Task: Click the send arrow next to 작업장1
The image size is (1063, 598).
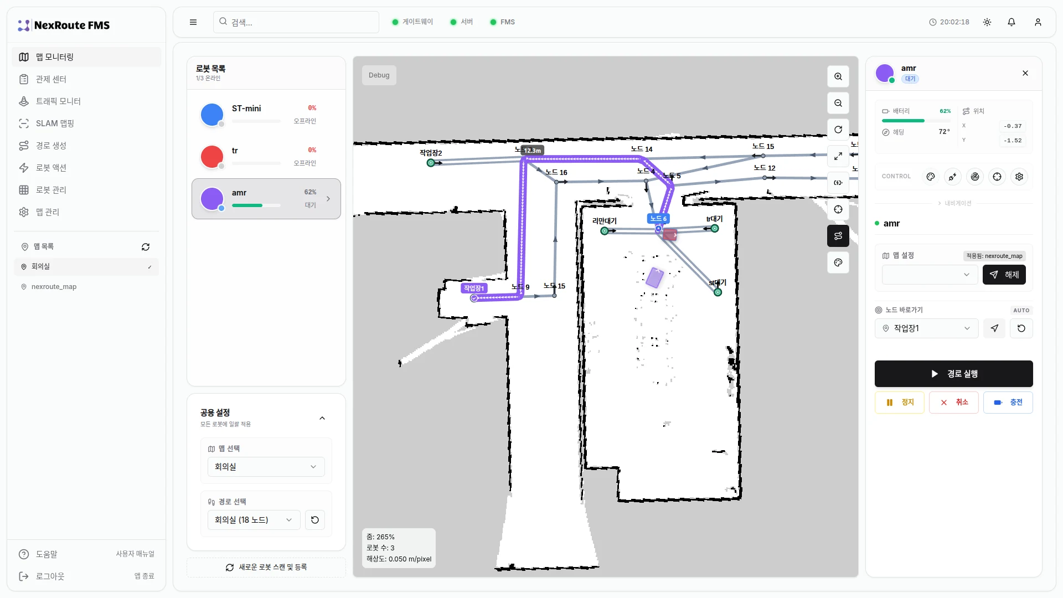Action: [x=994, y=328]
